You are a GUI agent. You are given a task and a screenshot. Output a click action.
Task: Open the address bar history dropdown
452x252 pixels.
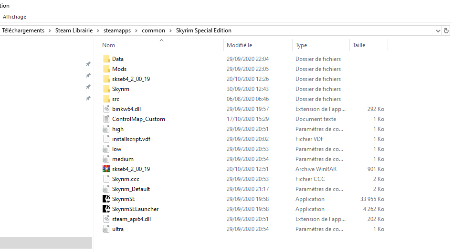point(438,31)
